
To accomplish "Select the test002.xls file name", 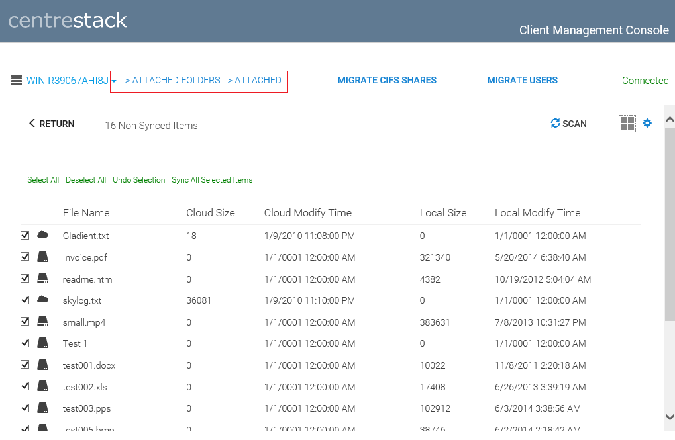I will [x=85, y=387].
